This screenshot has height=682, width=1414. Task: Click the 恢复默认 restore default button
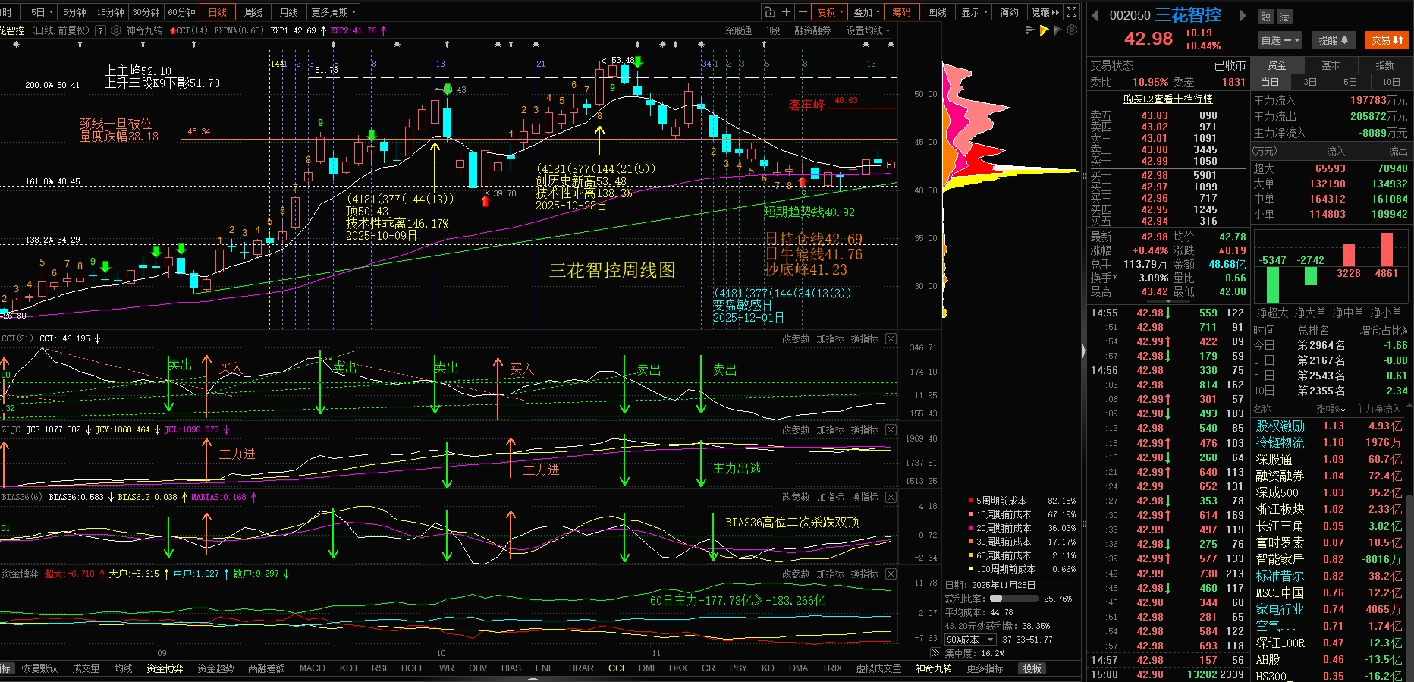coord(39,668)
